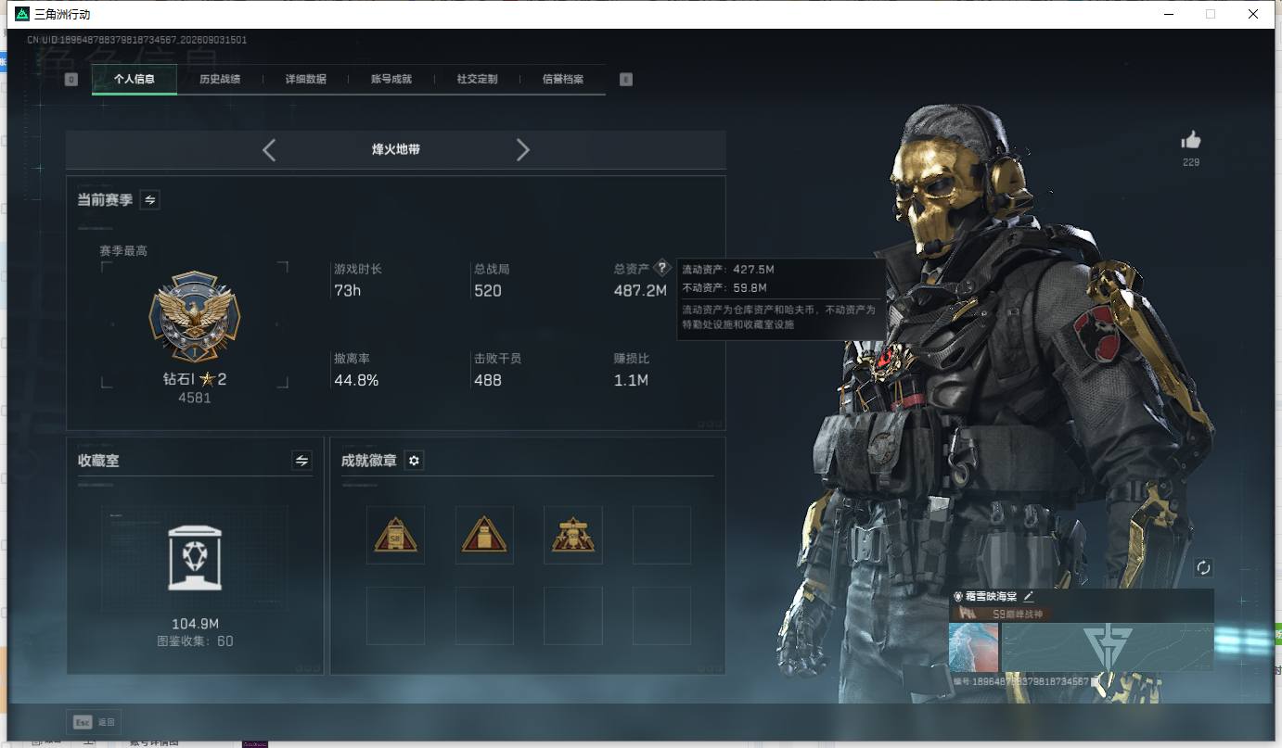
Task: Click the empty badge slot in the top row
Action: coord(662,535)
